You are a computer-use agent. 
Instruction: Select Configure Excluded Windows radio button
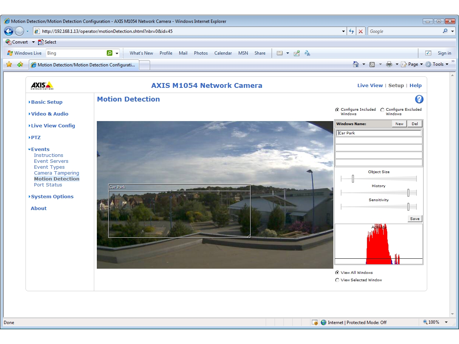[x=382, y=110]
